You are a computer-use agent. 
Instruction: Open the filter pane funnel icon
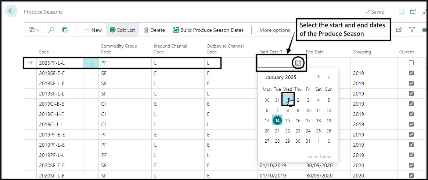click(412, 30)
